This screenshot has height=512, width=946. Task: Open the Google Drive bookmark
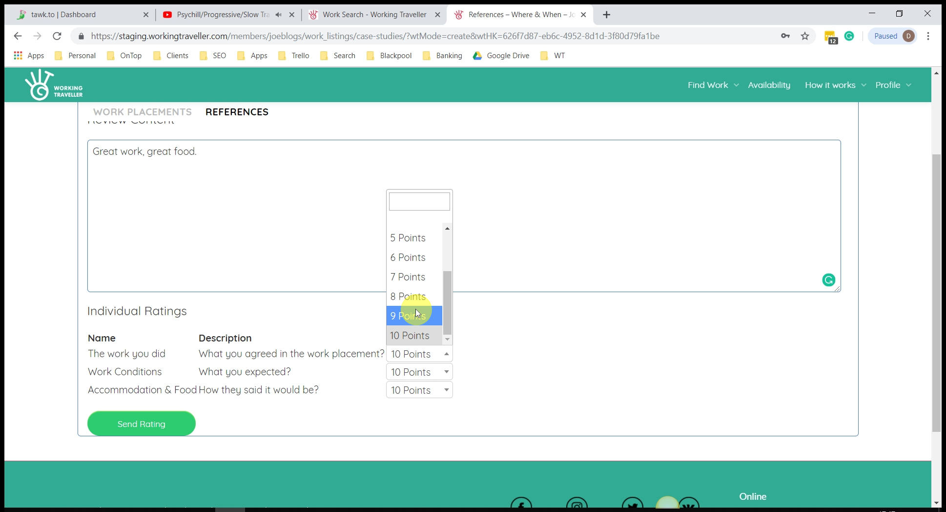pyautogui.click(x=501, y=56)
